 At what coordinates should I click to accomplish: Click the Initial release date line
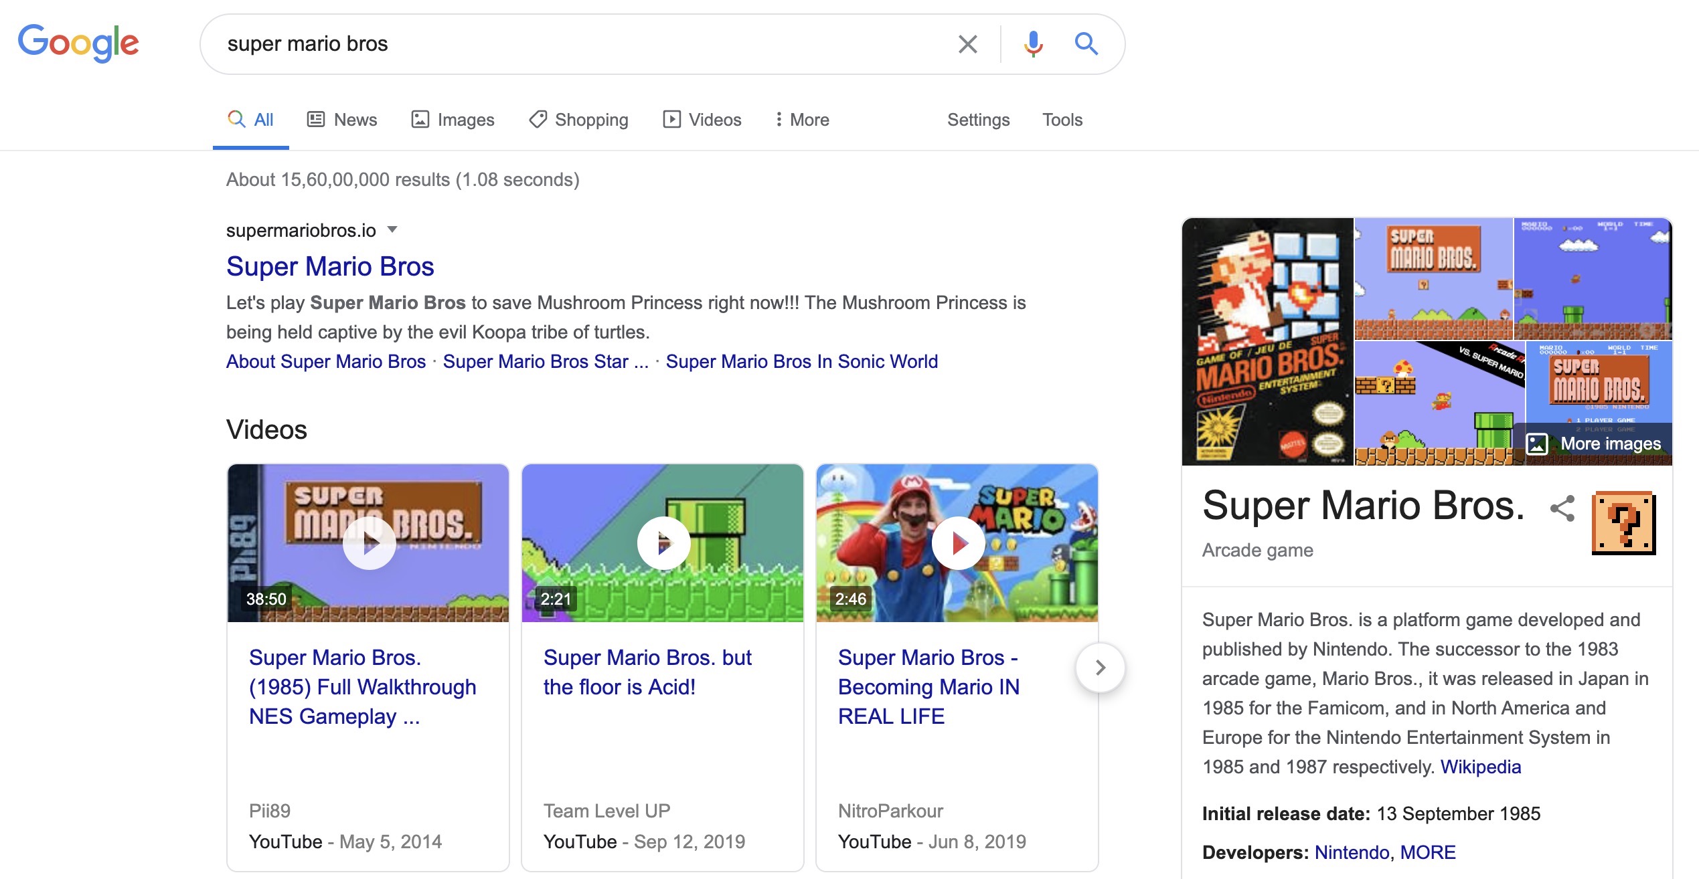tap(1371, 813)
